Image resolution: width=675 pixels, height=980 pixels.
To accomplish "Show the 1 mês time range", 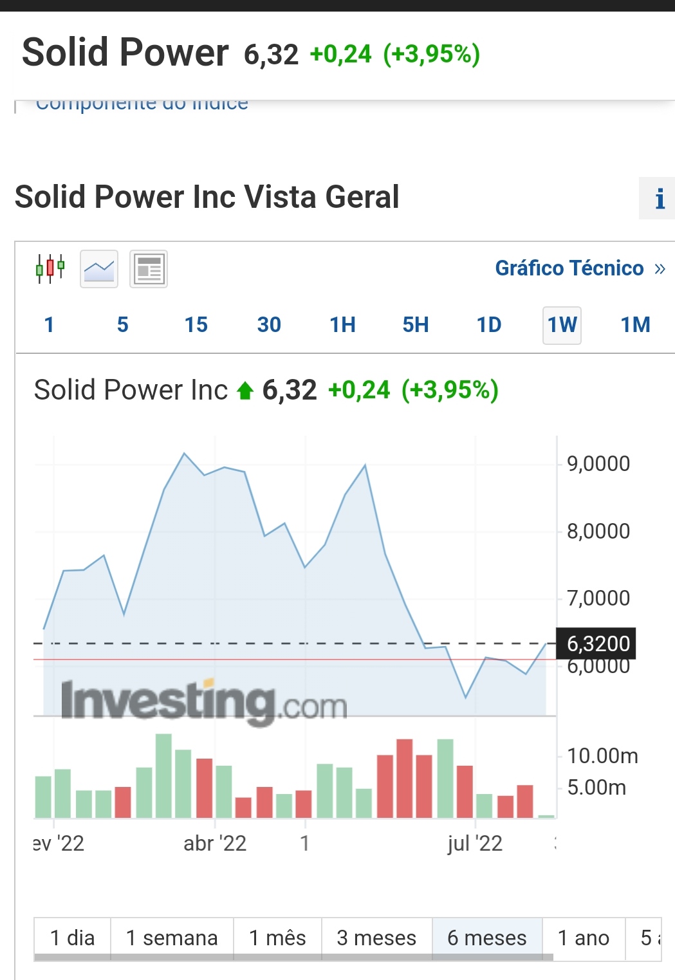I will pyautogui.click(x=277, y=938).
